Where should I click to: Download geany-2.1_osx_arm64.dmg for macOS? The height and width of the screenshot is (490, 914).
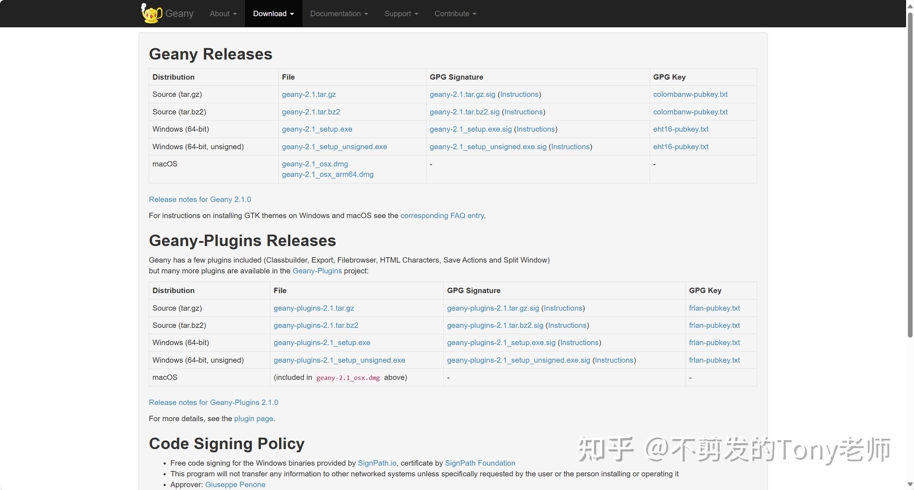pyautogui.click(x=327, y=175)
